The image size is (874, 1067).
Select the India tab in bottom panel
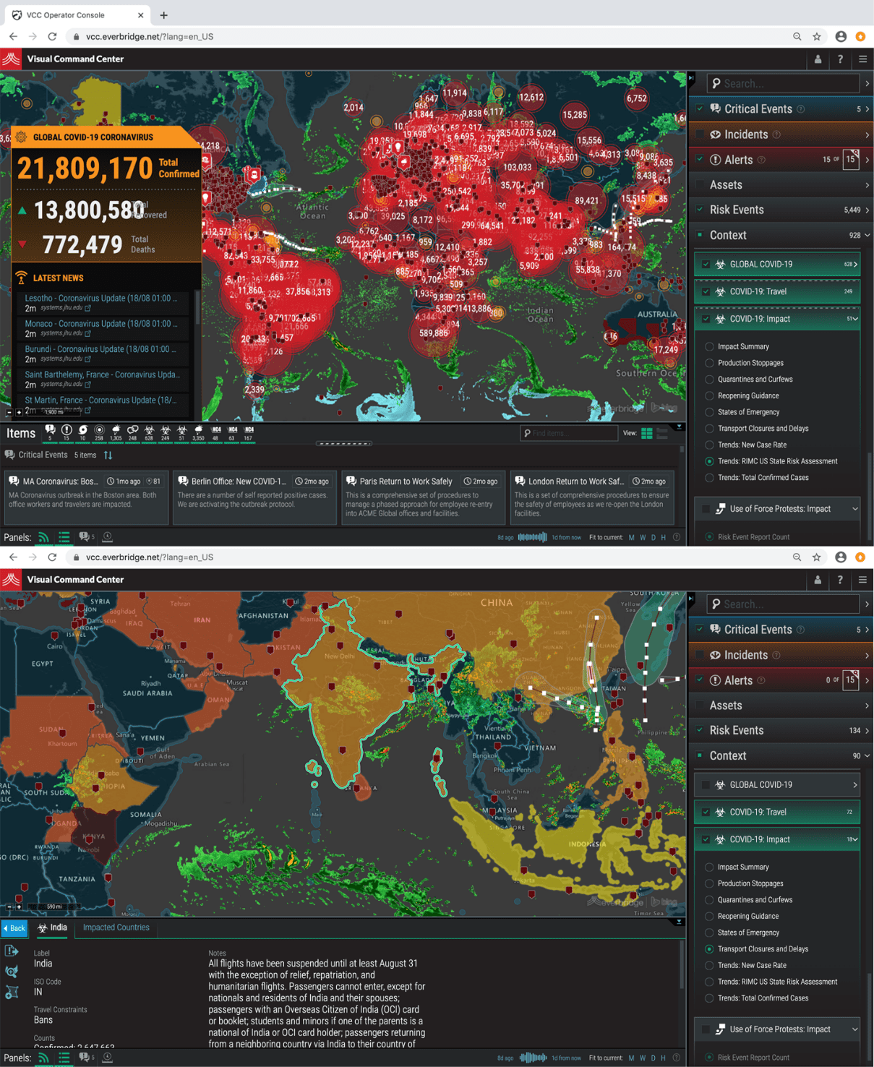(x=53, y=927)
